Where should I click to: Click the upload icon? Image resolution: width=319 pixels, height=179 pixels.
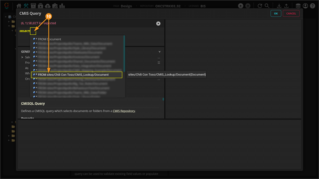click(286, 6)
